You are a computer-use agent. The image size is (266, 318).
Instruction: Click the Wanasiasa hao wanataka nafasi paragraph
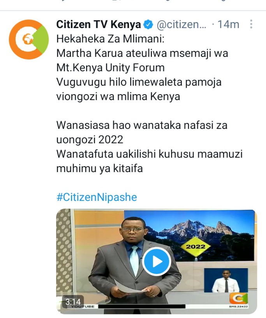(142, 132)
